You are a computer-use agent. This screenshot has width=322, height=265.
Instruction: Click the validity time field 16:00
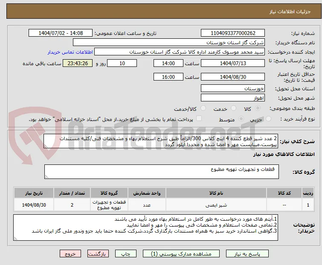coord(168,77)
